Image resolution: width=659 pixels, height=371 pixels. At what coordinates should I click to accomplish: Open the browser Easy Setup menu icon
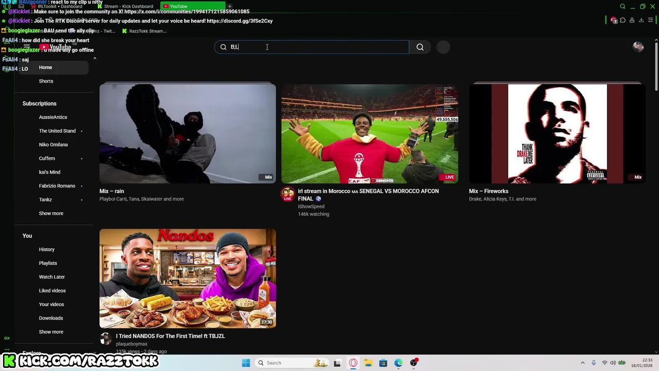[x=650, y=20]
